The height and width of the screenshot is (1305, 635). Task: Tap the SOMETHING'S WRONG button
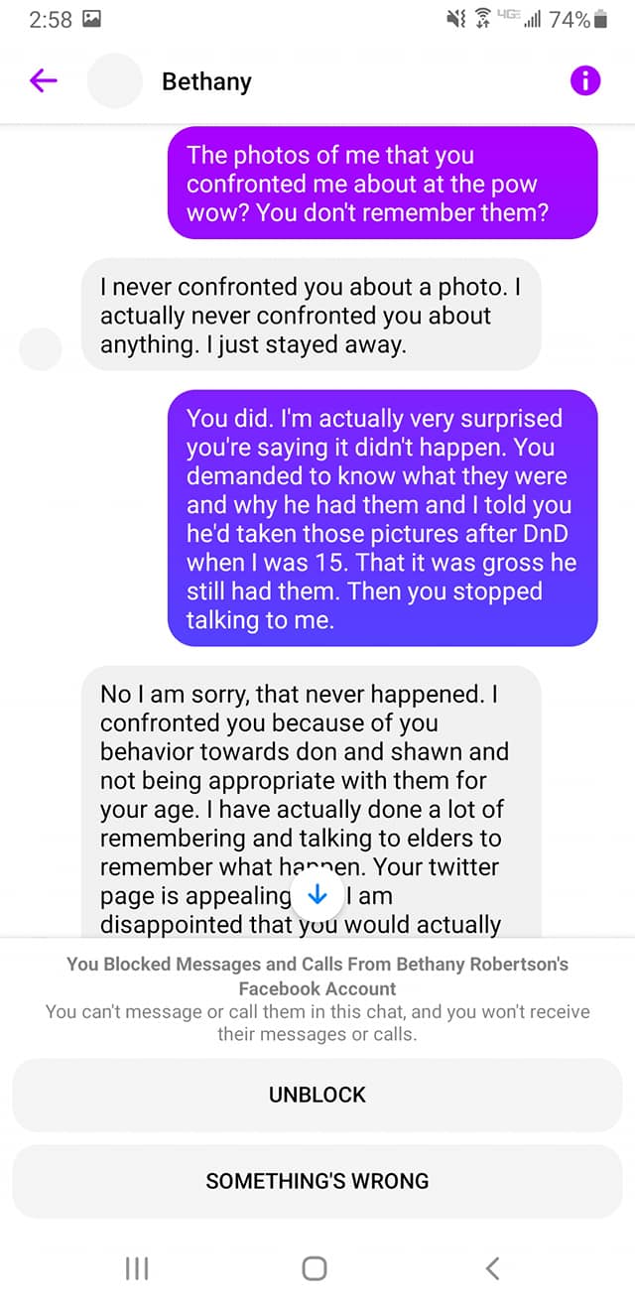tap(317, 1181)
